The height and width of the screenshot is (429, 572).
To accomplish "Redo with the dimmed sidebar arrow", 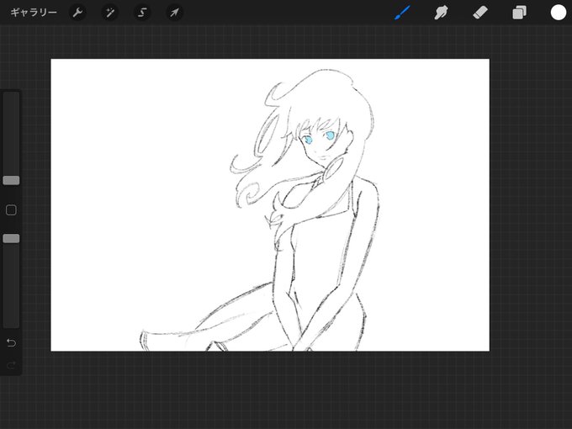I will click(11, 365).
